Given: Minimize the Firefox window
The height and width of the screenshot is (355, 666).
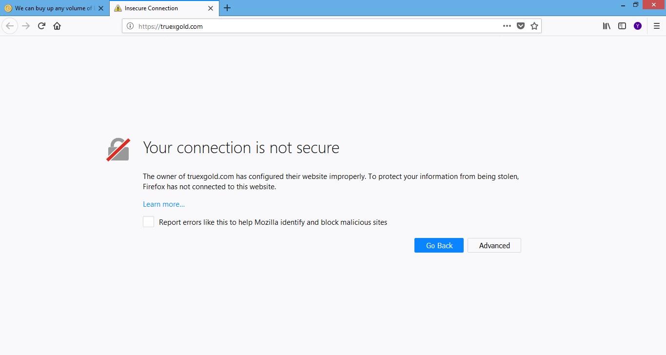Looking at the screenshot, I should [x=624, y=5].
